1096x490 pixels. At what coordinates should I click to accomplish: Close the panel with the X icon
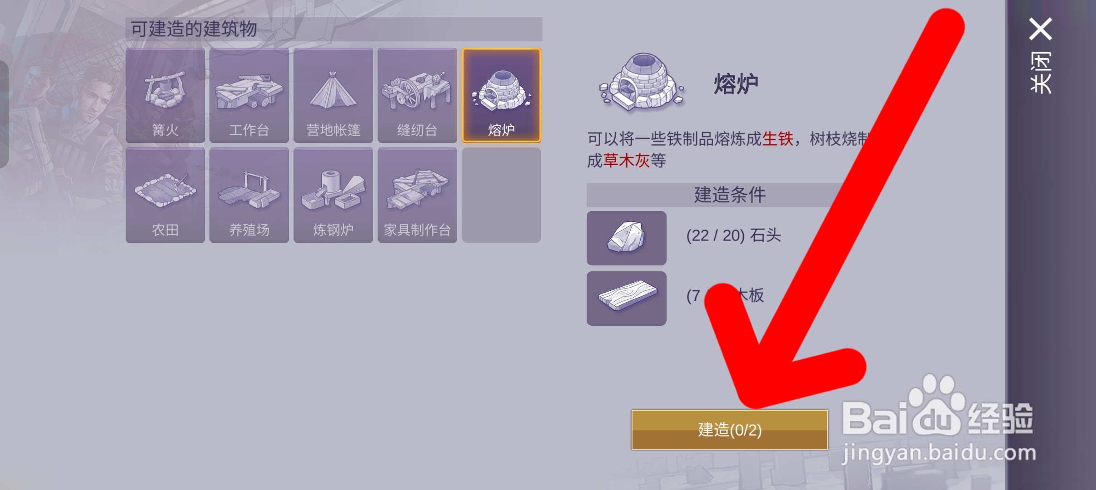point(1041,29)
